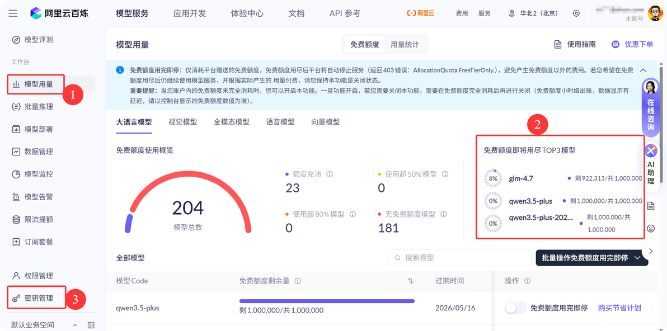Click the 订阅套餐 sidebar icon
The width and height of the screenshot is (667, 331).
tap(16, 242)
